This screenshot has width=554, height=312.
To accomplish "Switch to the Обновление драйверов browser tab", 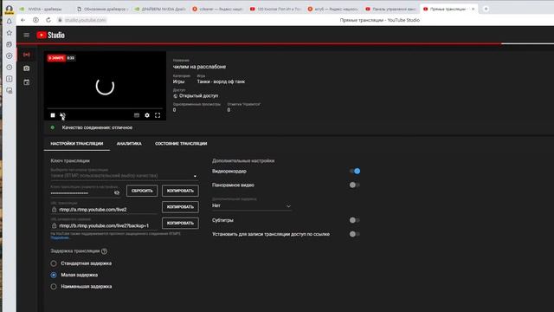I will tap(102, 9).
